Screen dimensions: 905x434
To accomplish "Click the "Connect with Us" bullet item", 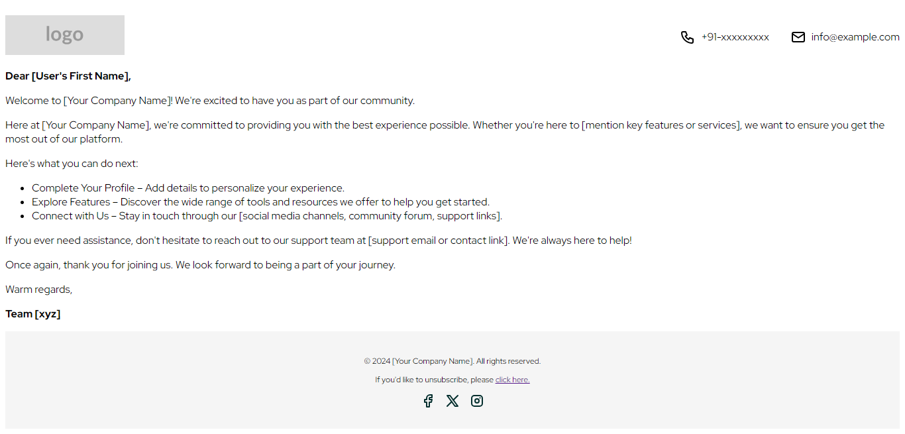I will tap(267, 216).
